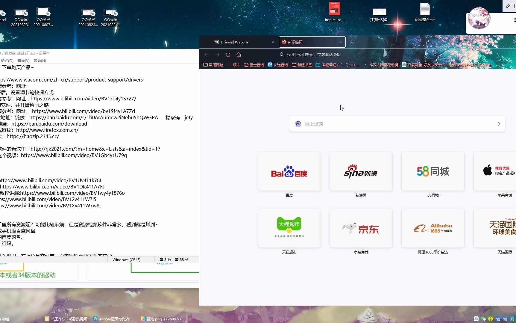Screen dimensions: 516x323
Task: Open the wacom迈田专卖店 taskbar item
Action: [x=113, y=319]
